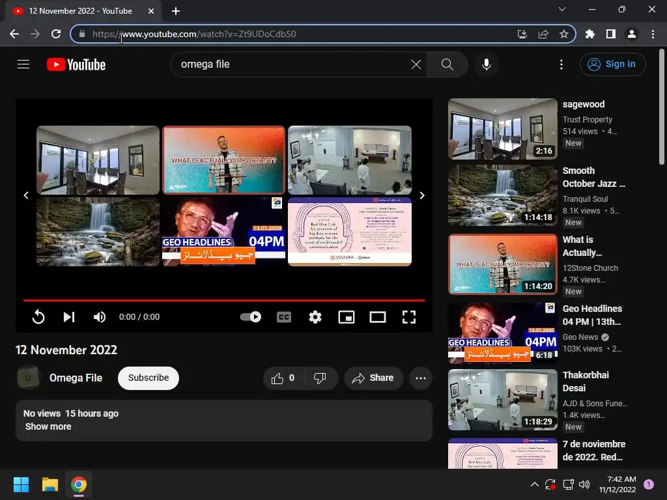Open player settings gear
Screen dimensions: 667x500
point(315,317)
